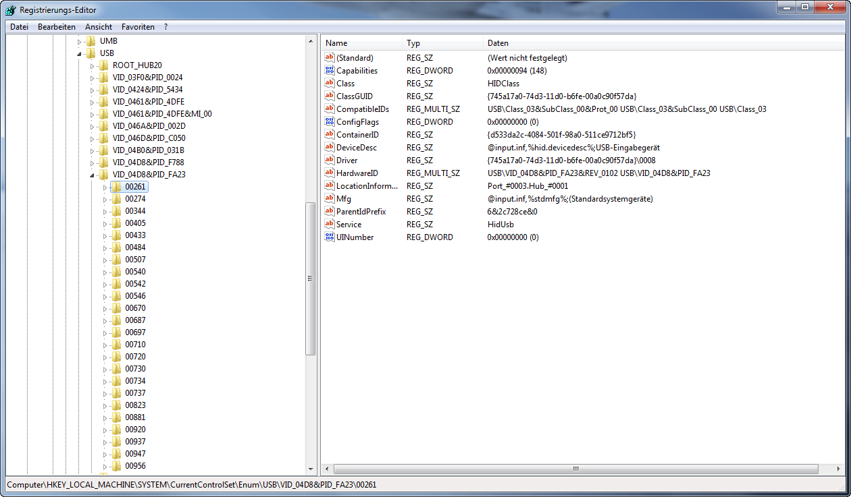Click string icon beside Class value
Image resolution: width=851 pixels, height=497 pixels.
330,84
